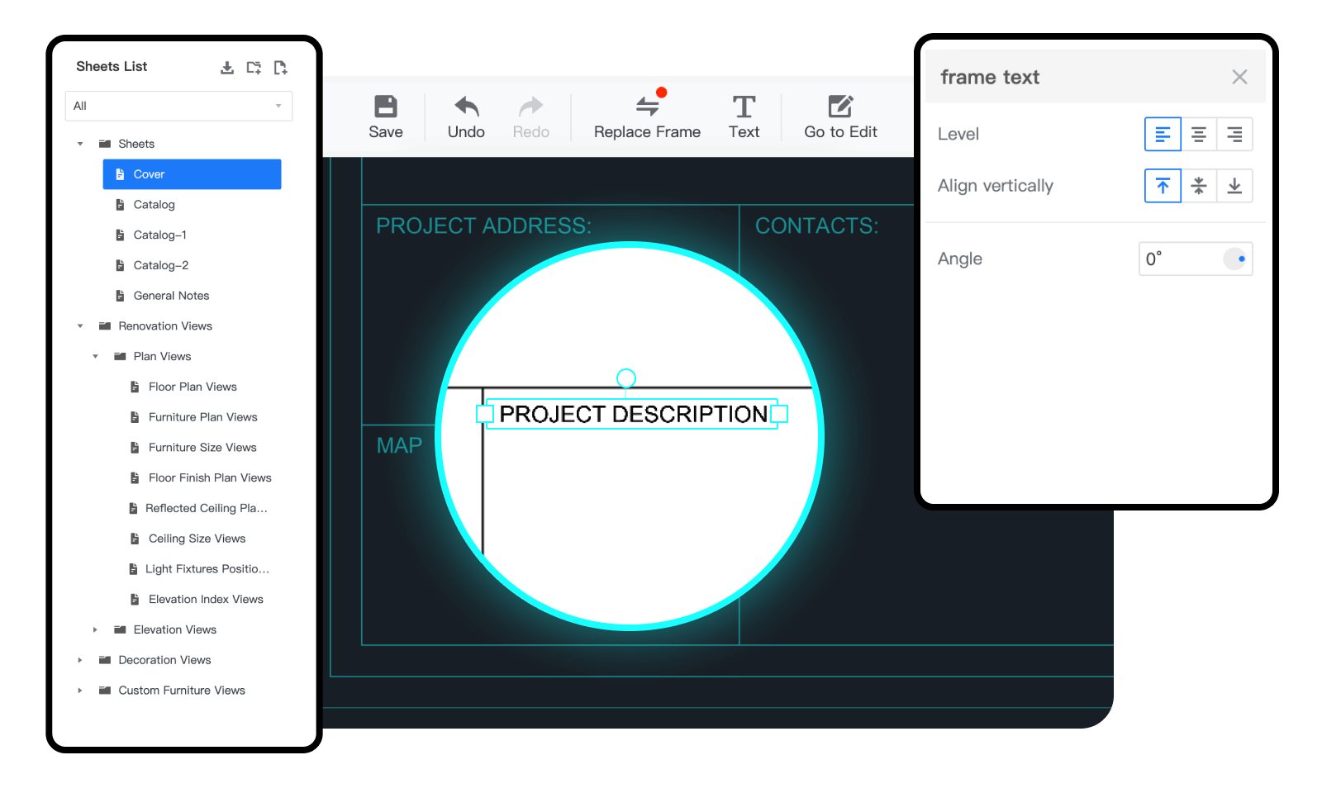Select the Text tool
Screen dimensions: 1322x793
click(x=744, y=117)
